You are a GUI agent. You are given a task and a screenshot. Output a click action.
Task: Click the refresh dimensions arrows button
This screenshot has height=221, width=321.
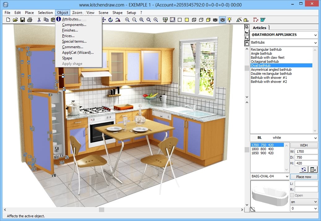click(304, 169)
